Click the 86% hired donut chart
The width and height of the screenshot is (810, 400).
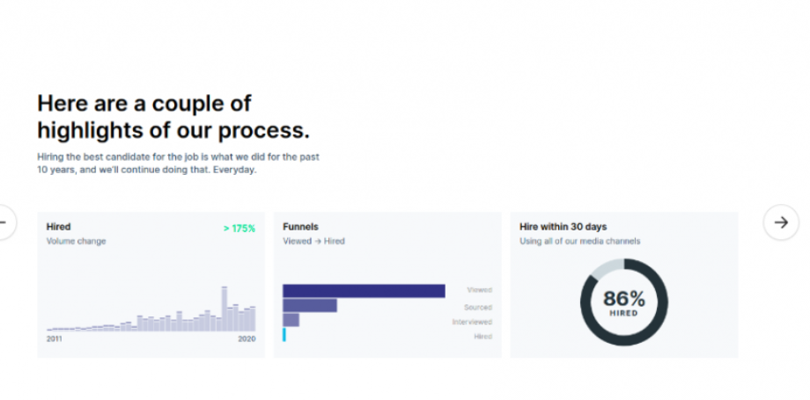pos(624,302)
